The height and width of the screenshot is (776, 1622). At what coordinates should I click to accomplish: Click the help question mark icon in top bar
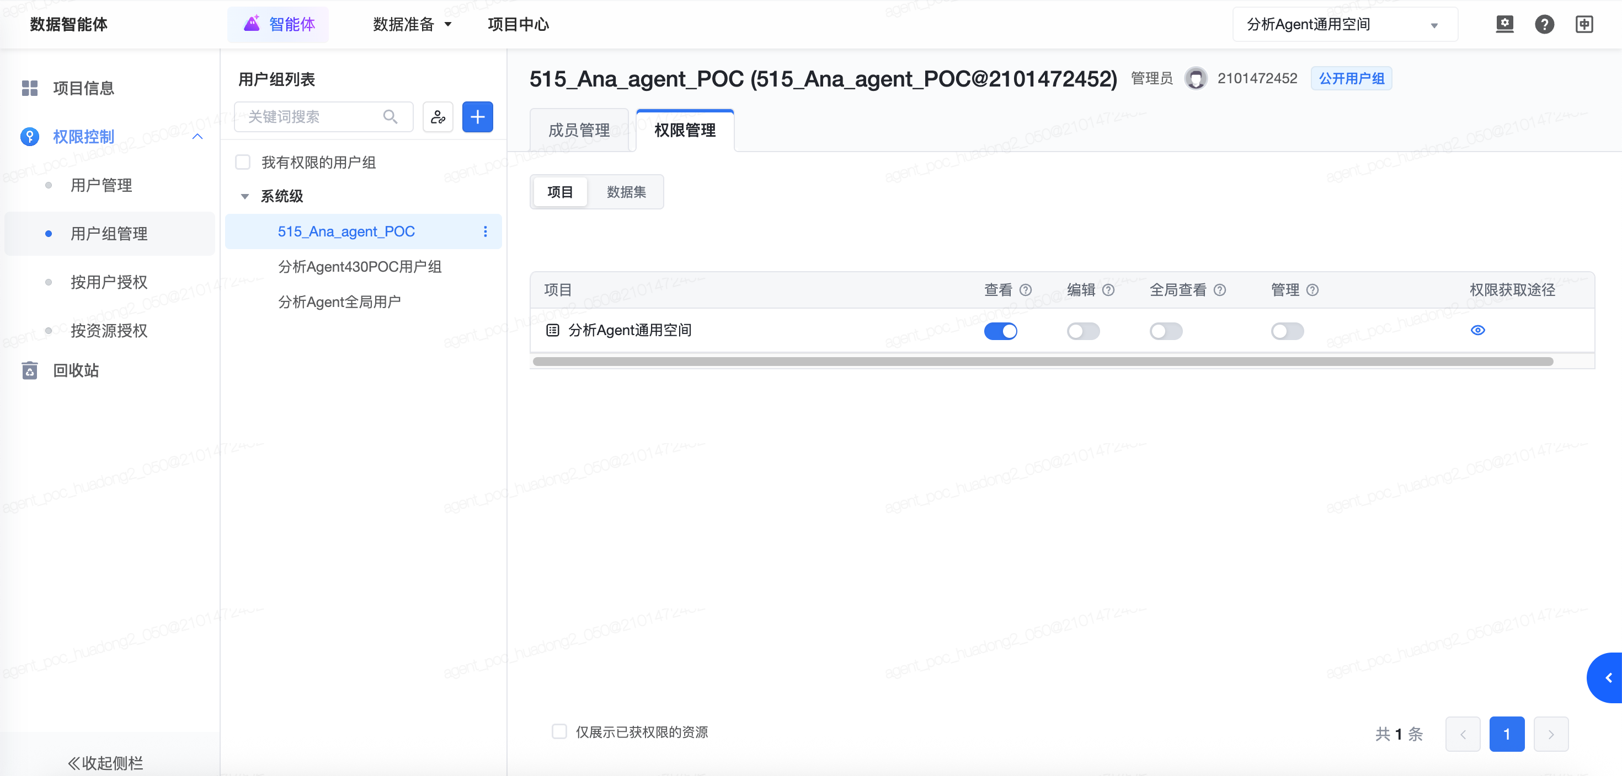click(x=1544, y=24)
